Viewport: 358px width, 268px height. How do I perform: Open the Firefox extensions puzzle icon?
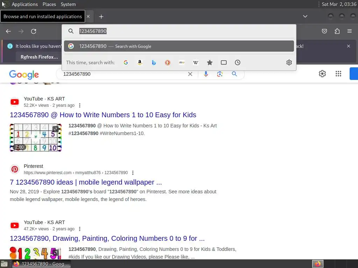point(337,31)
